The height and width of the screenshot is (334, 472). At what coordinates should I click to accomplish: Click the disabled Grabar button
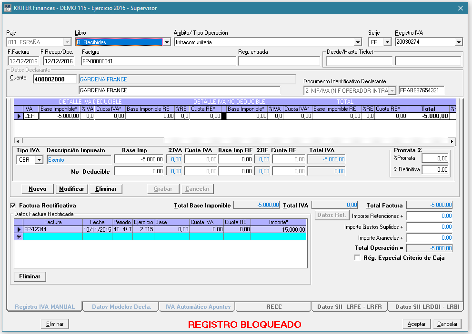(x=163, y=189)
